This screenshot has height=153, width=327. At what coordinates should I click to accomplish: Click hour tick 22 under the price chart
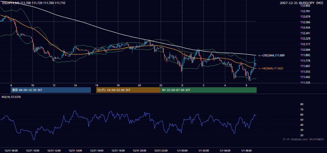point(161,85)
